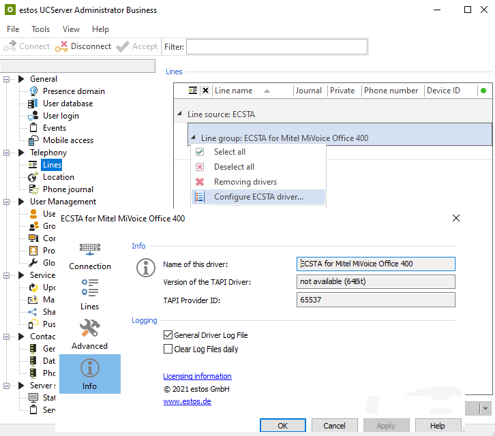
Task: Select the Info section icon
Action: (x=89, y=369)
